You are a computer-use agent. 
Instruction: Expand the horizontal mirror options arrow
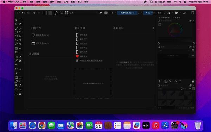(172, 13)
